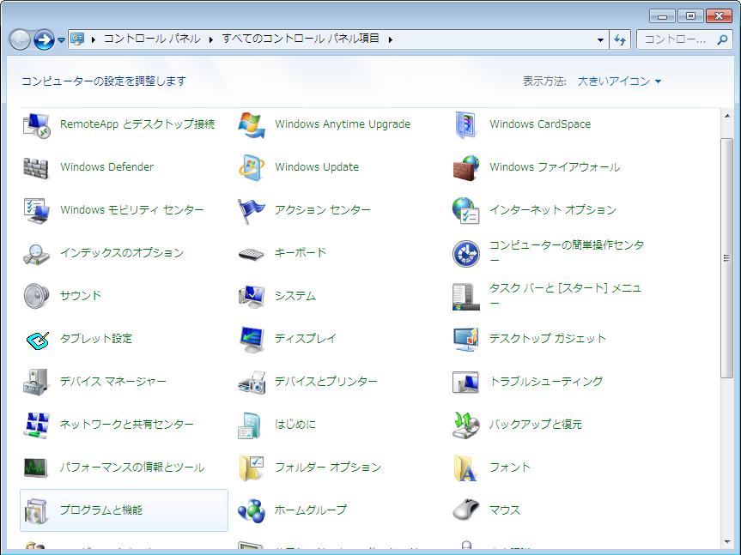Click the scrollbar down arrow
Viewport: 741px width, 555px height.
pyautogui.click(x=727, y=542)
